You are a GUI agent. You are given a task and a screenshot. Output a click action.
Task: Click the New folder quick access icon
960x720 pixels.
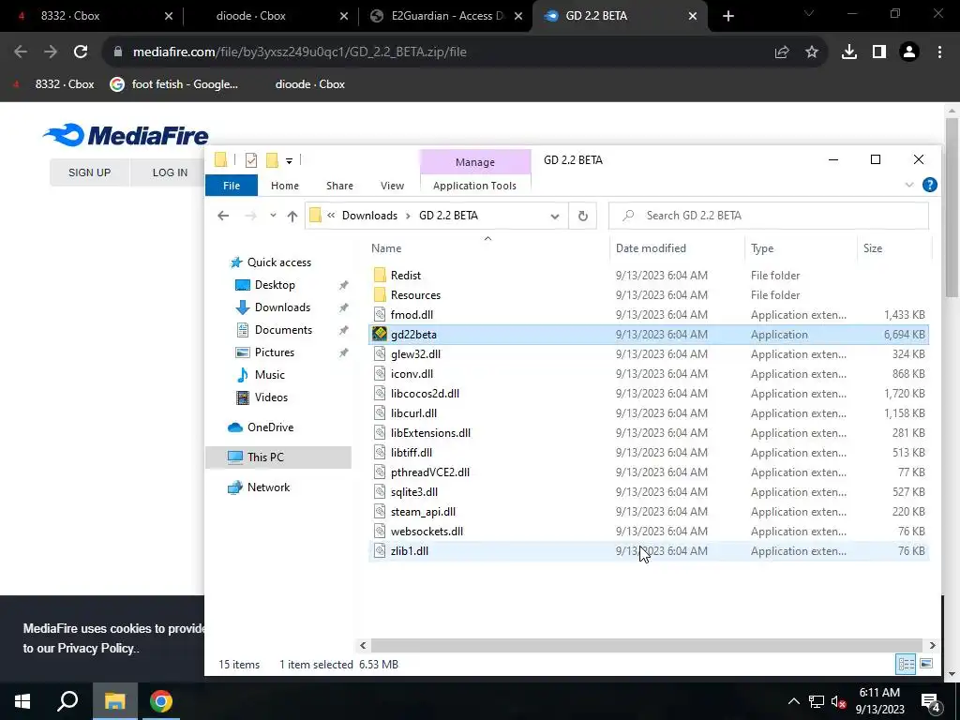click(x=272, y=160)
